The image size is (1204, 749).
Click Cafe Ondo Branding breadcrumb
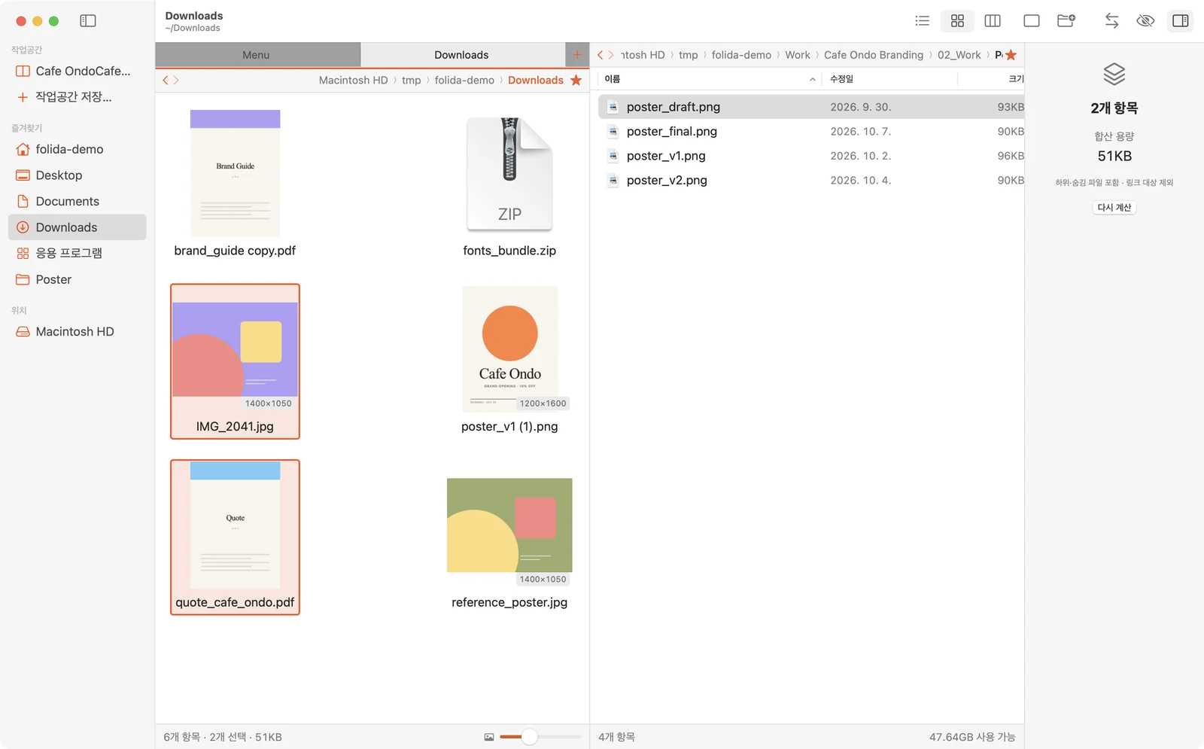pos(874,55)
